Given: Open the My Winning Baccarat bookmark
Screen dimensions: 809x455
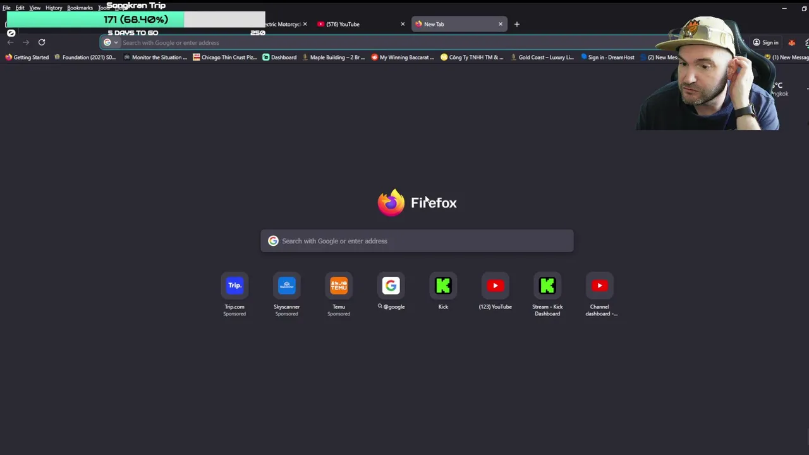Looking at the screenshot, I should 403,57.
